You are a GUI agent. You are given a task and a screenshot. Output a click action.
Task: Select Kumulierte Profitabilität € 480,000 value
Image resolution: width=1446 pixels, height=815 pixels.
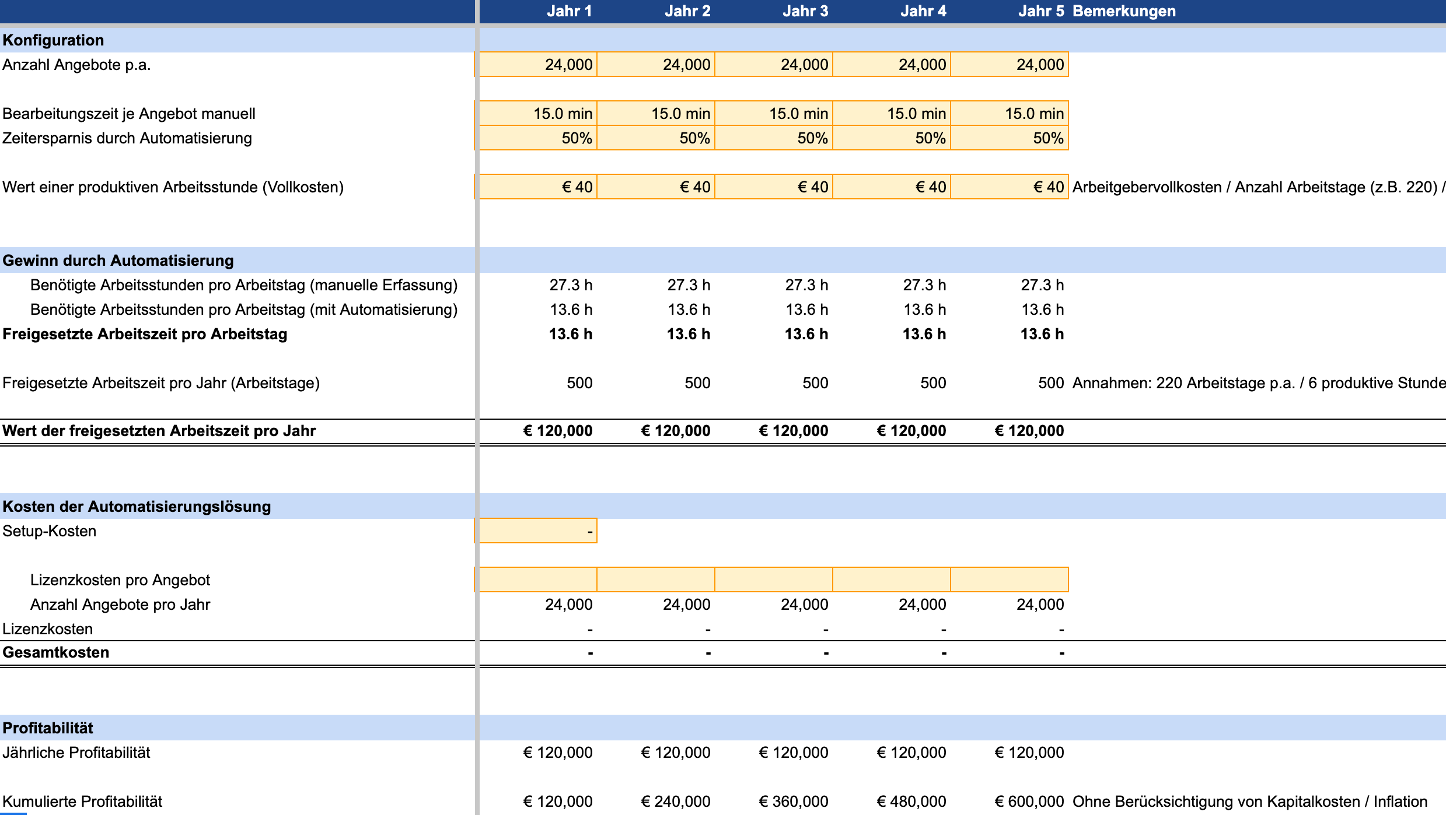click(911, 802)
